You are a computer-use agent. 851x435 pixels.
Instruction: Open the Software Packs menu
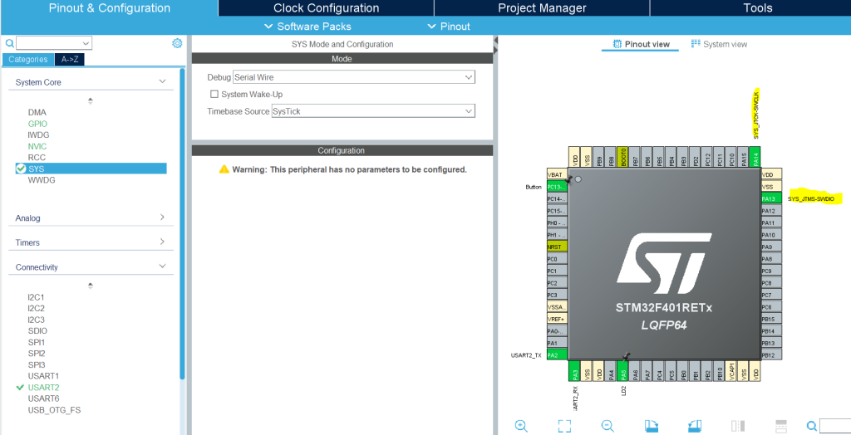(x=307, y=27)
